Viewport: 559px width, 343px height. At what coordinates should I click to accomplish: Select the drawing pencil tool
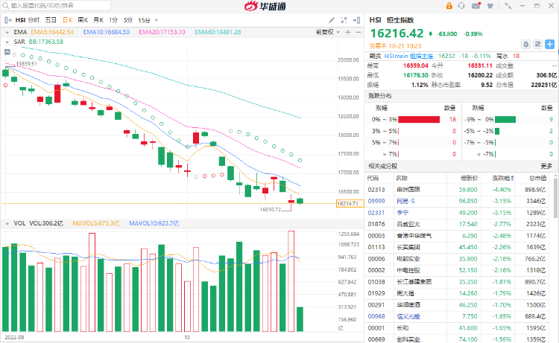[x=332, y=20]
